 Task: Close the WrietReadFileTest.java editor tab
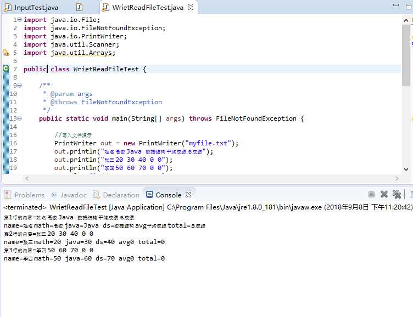point(191,7)
